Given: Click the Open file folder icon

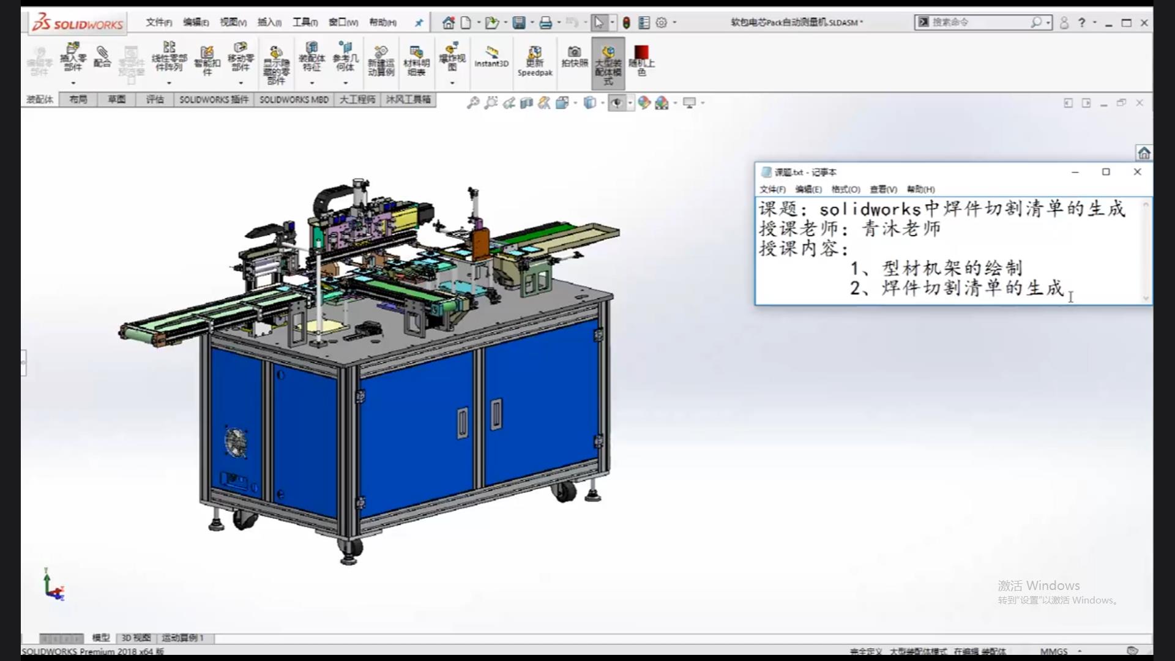Looking at the screenshot, I should [x=491, y=23].
